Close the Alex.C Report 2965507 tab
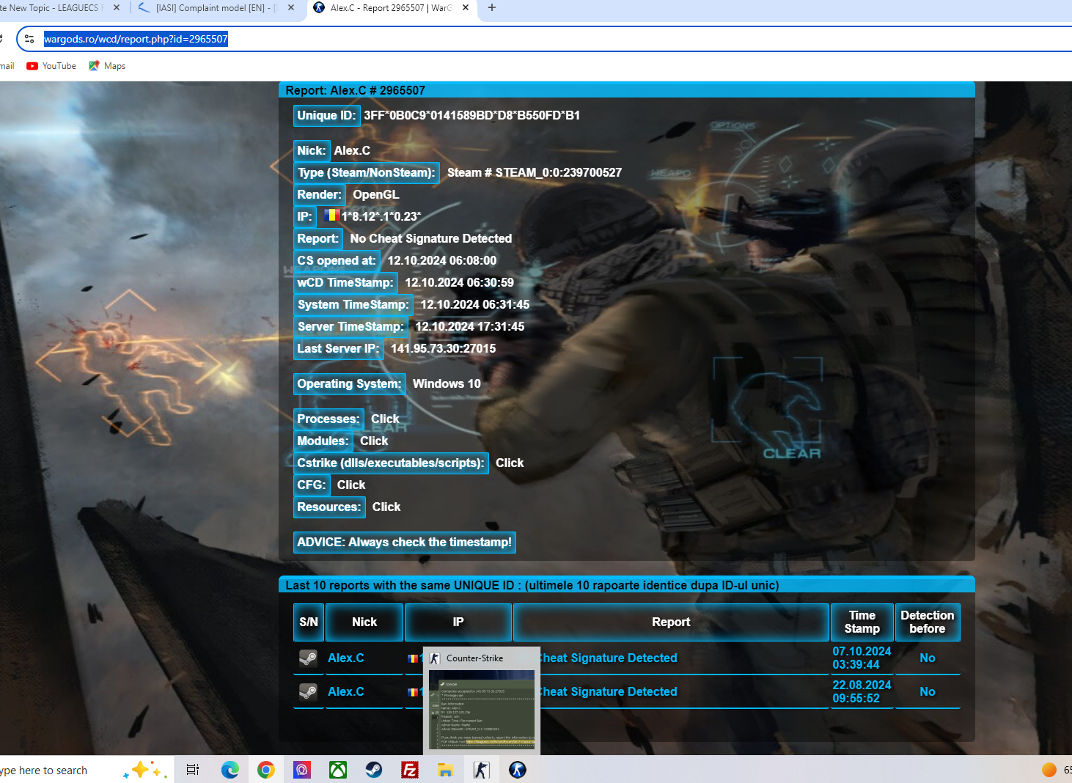 point(466,8)
